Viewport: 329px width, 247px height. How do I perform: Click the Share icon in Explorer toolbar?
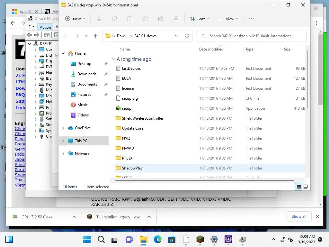(x=161, y=19)
